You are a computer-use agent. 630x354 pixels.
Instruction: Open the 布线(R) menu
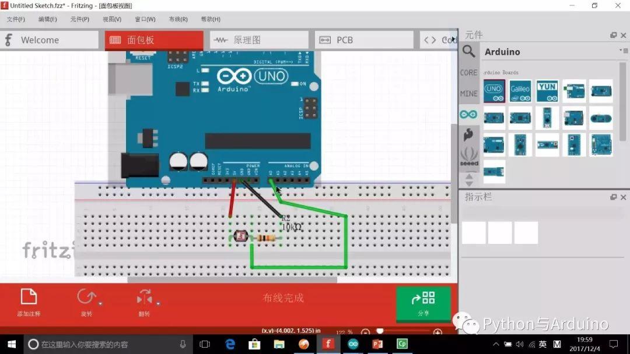tap(178, 19)
